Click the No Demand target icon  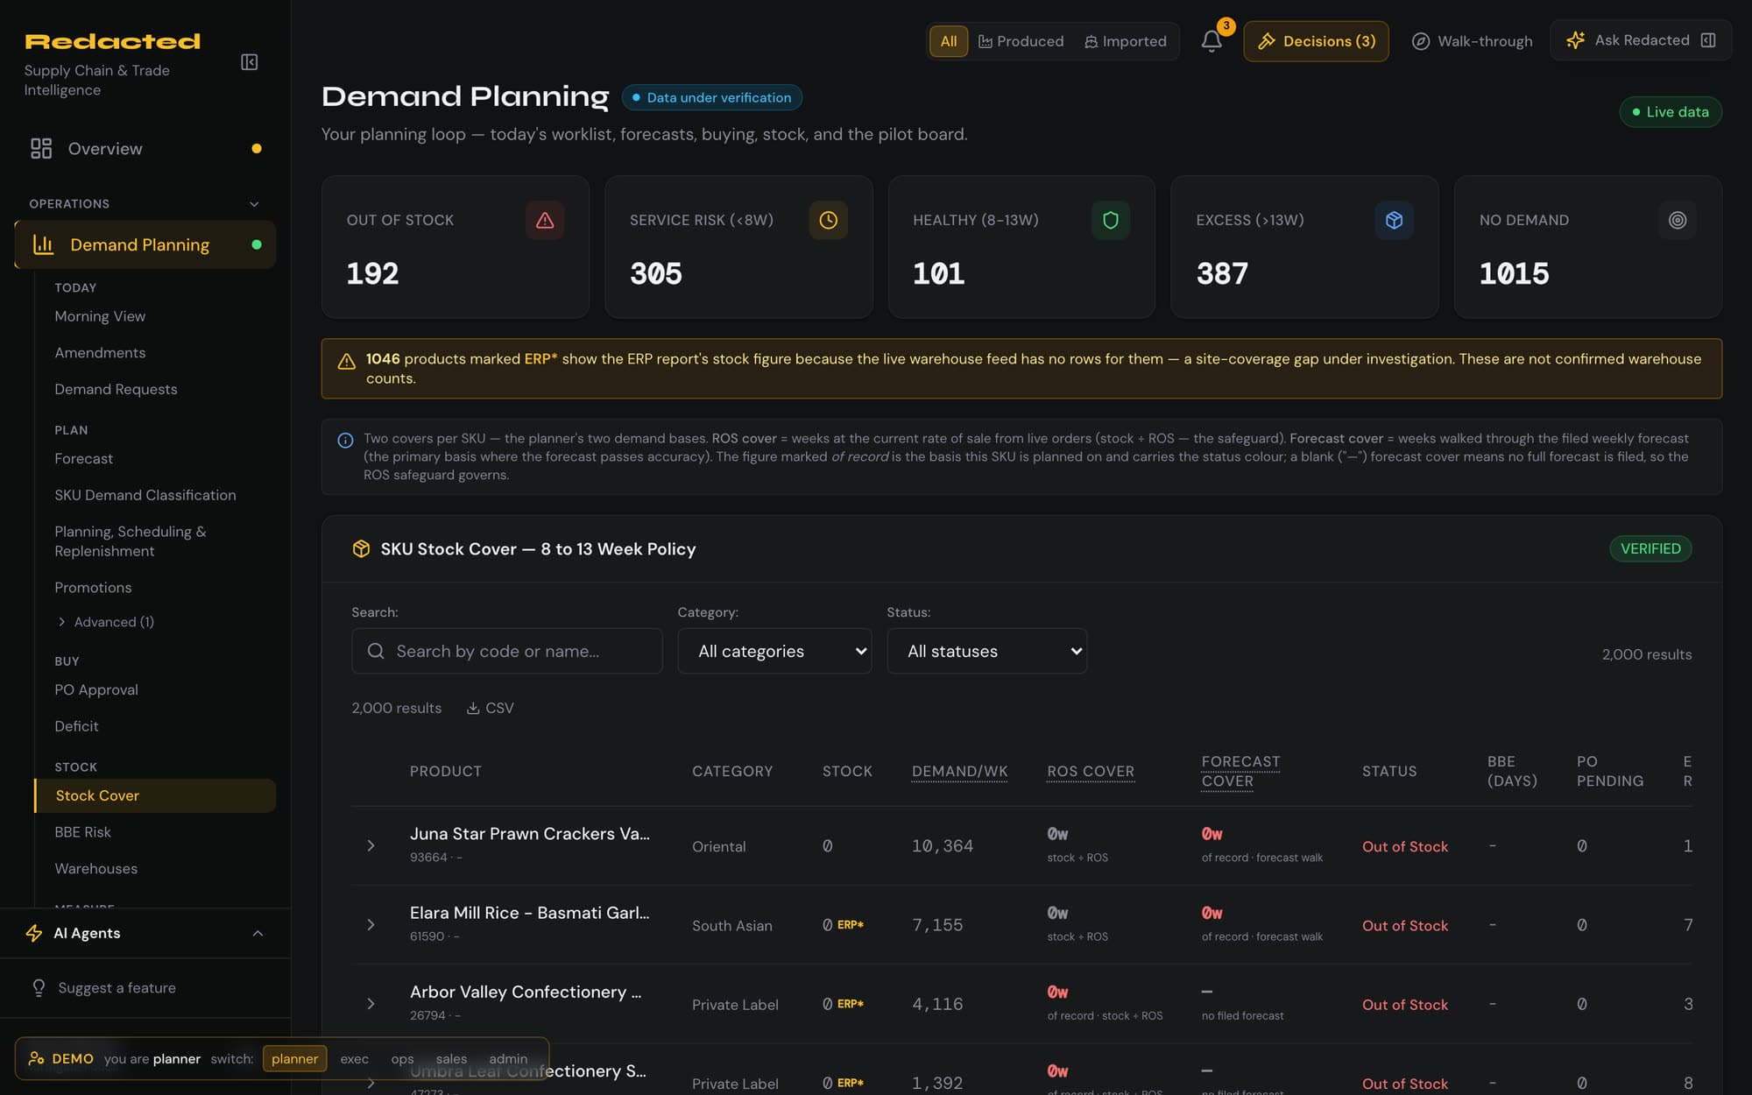(1677, 220)
